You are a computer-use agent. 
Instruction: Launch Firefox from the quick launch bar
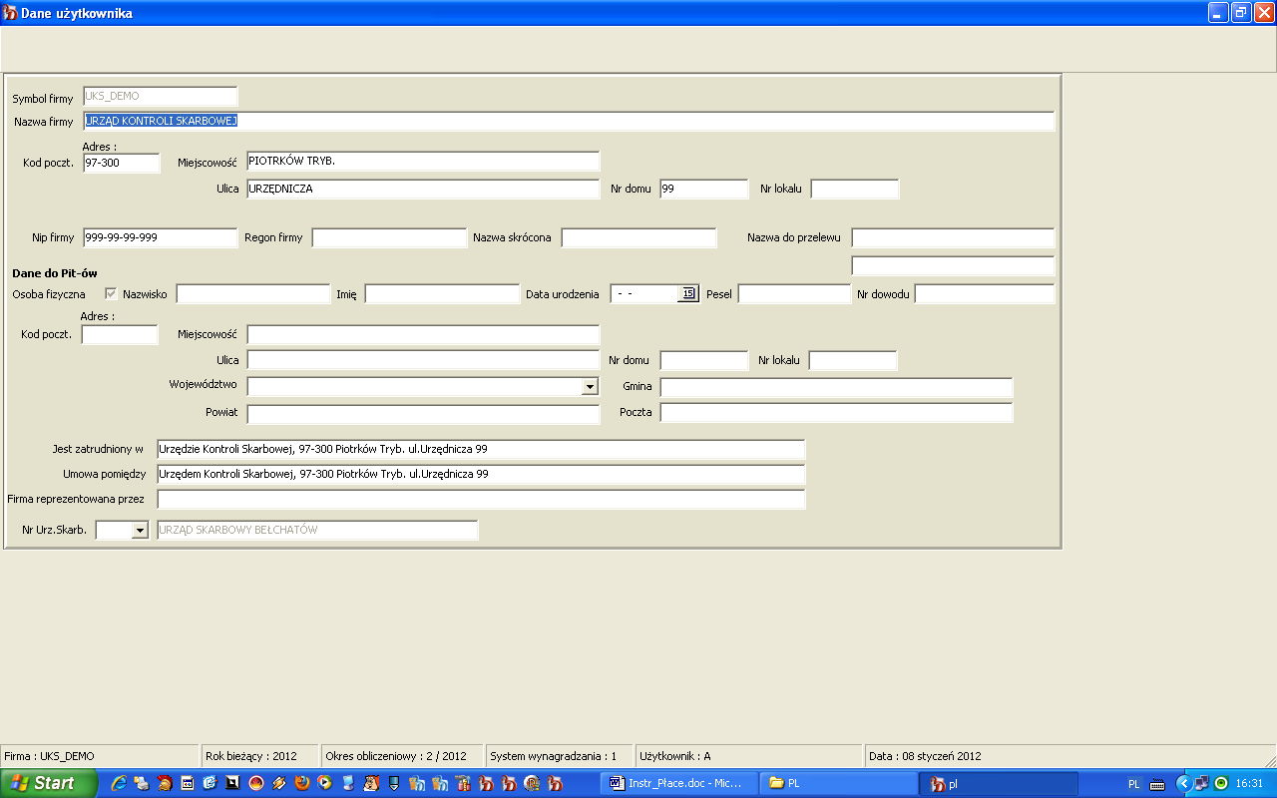pyautogui.click(x=301, y=784)
